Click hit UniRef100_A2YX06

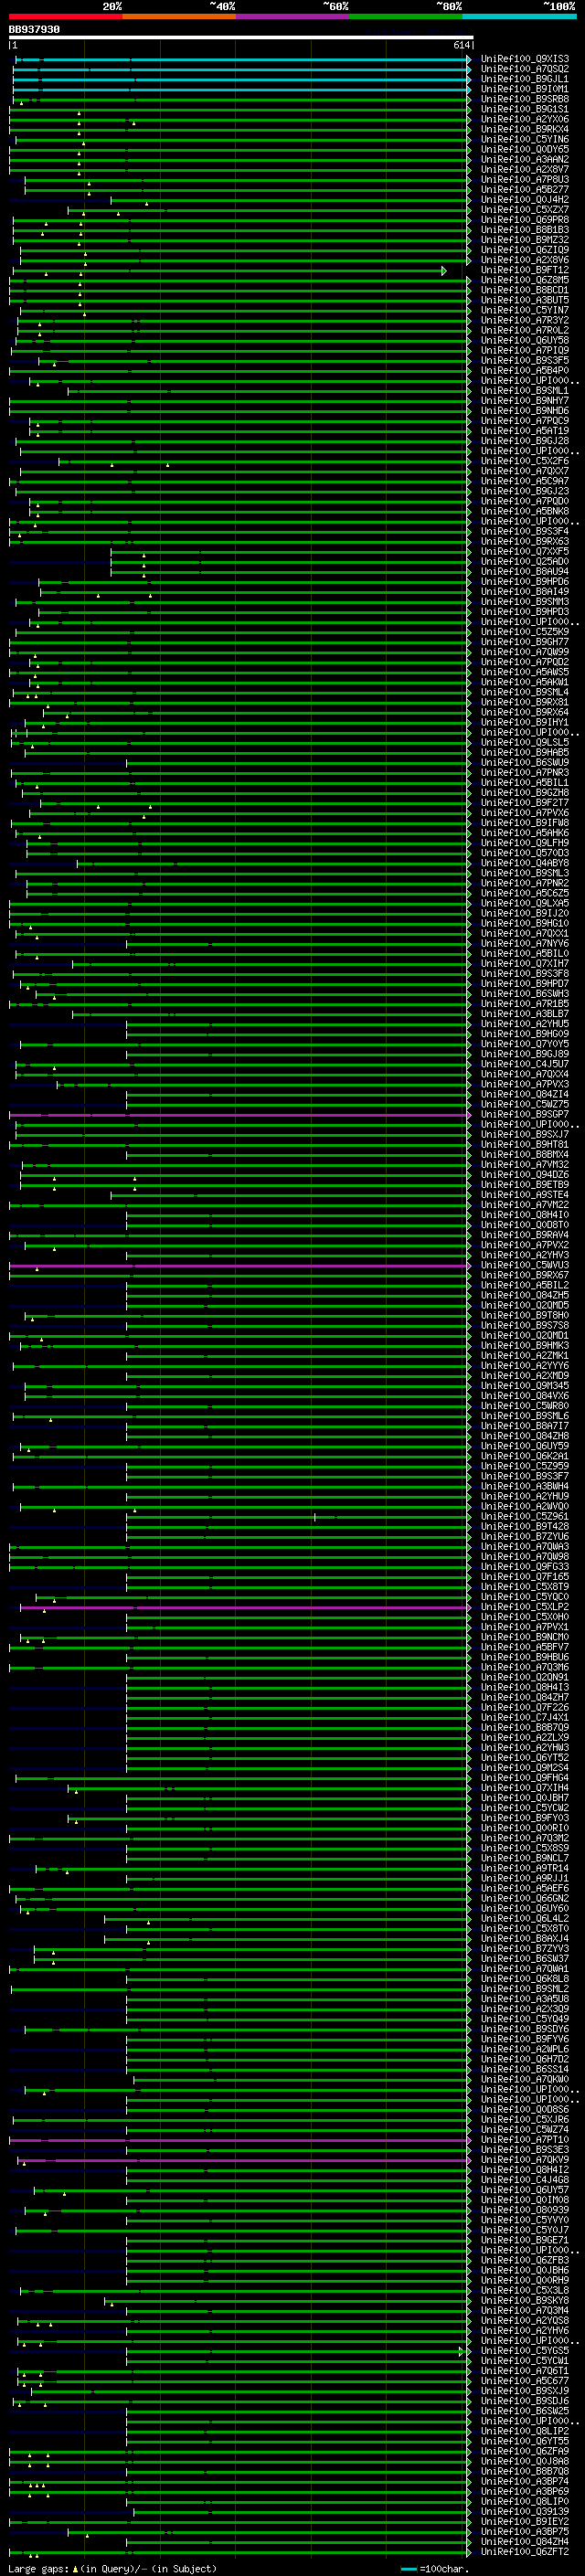524,119
